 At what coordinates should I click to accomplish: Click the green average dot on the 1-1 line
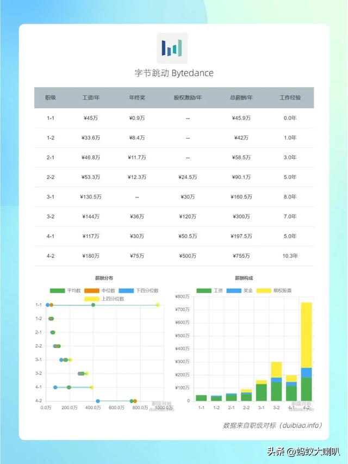coord(93,305)
